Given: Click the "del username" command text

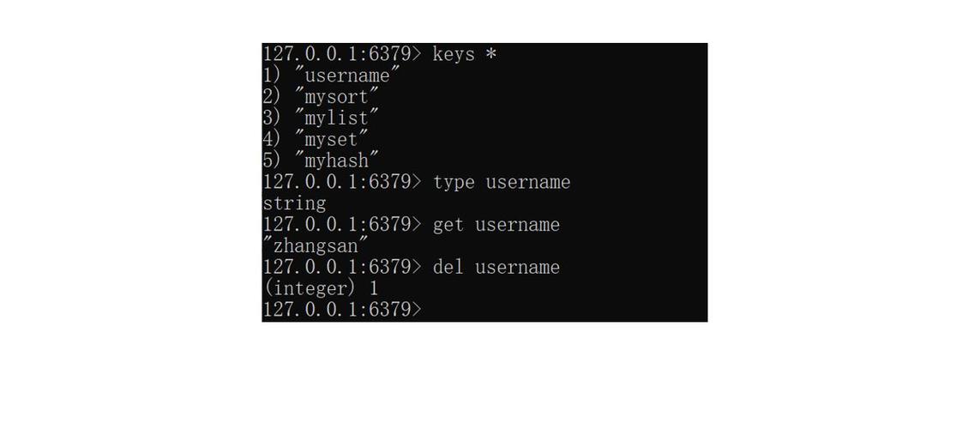Looking at the screenshot, I should [x=496, y=267].
